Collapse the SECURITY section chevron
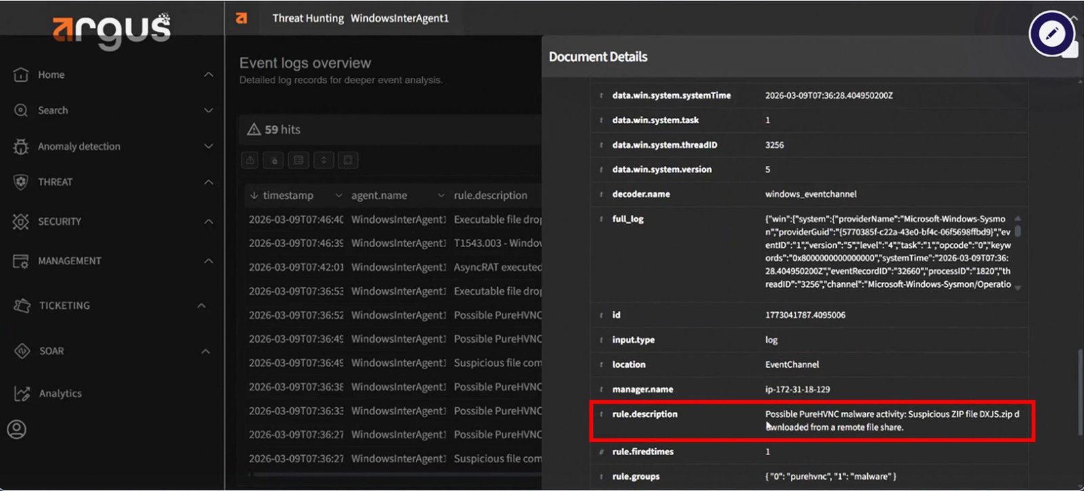Viewport: 1084px width, 491px height. (x=209, y=221)
